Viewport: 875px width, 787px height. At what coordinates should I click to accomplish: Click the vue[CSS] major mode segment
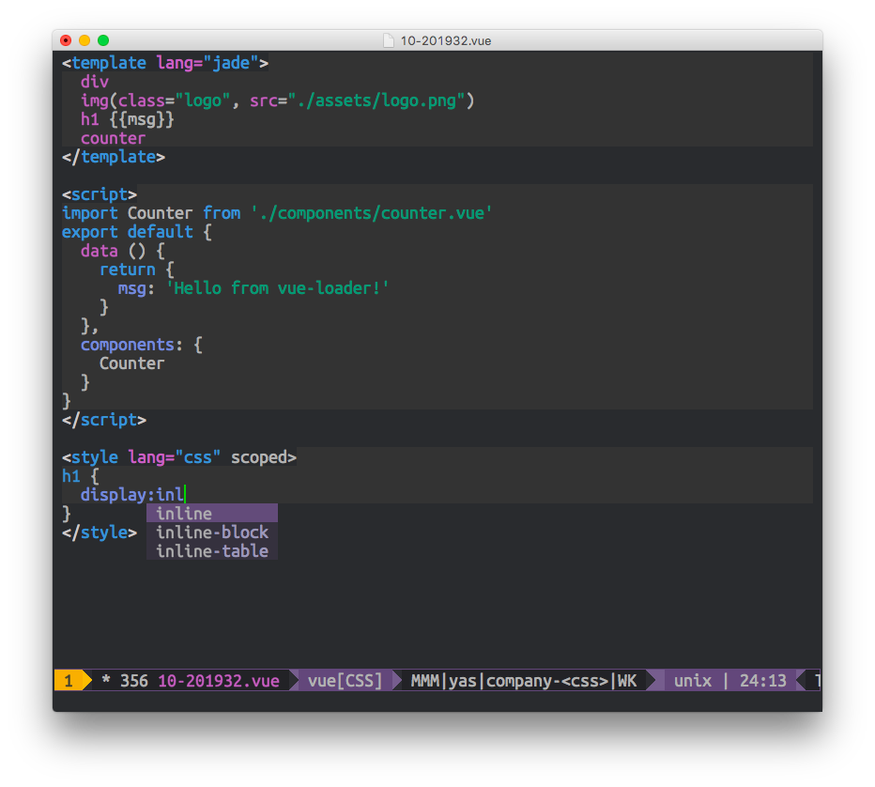click(x=344, y=680)
